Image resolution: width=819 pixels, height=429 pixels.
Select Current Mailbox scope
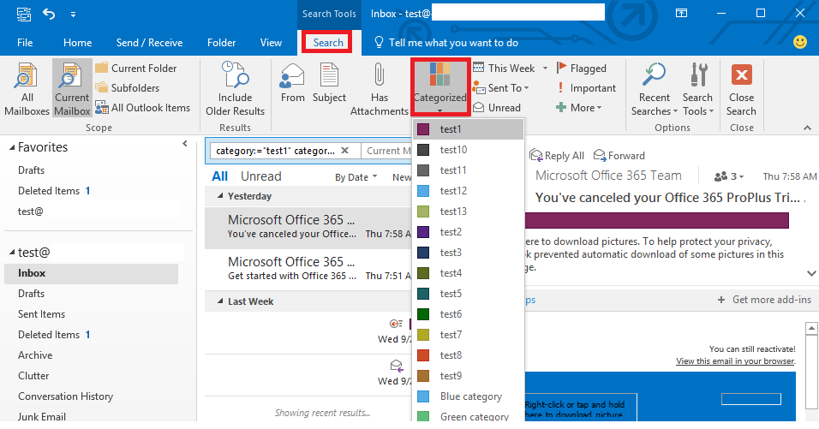point(72,87)
